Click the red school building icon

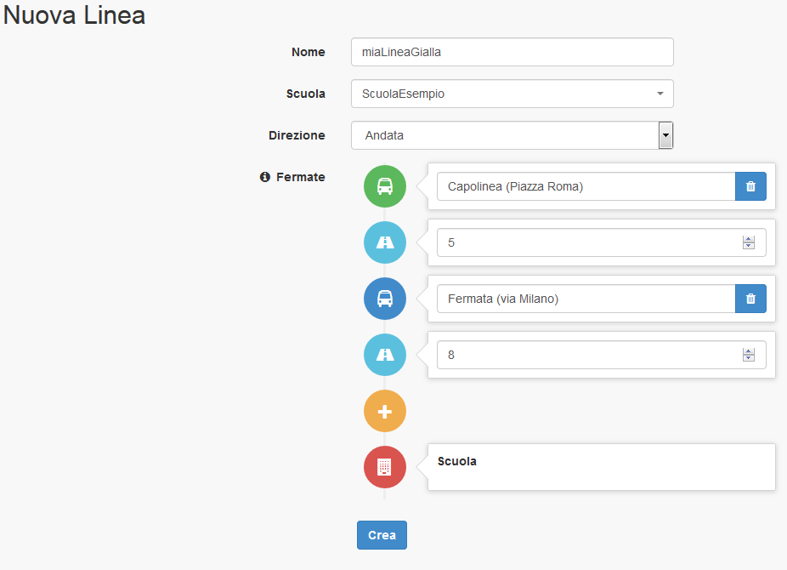(385, 467)
